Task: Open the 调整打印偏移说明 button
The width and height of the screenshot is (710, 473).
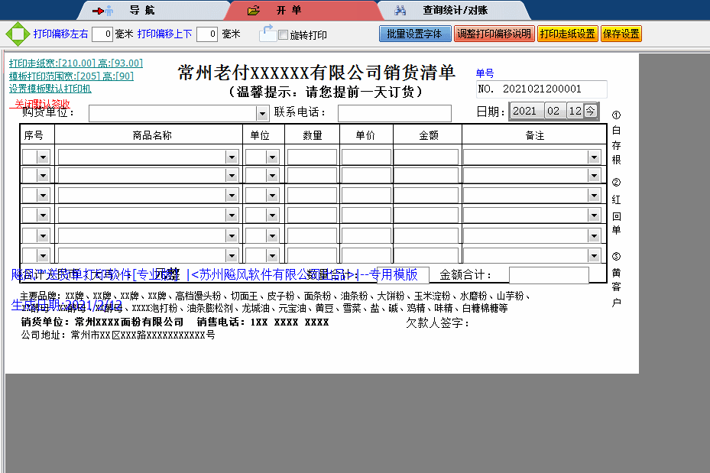Action: (x=494, y=34)
